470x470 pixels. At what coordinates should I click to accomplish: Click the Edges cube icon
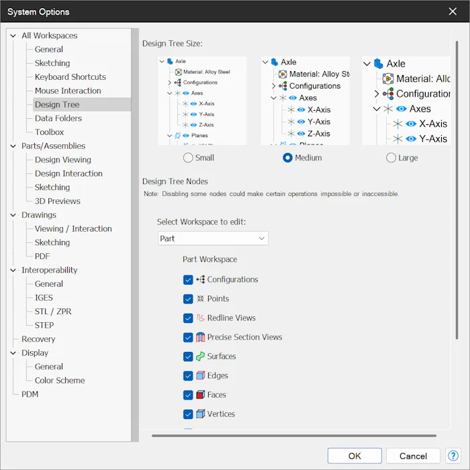coord(200,375)
